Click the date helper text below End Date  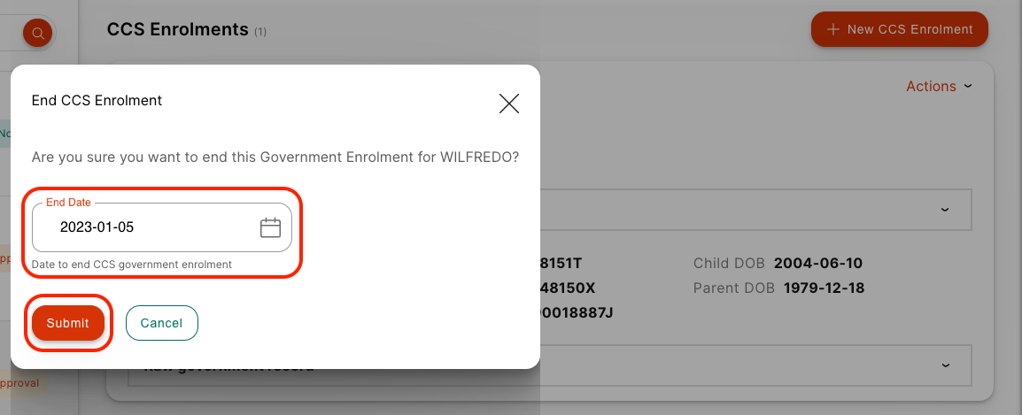pyautogui.click(x=131, y=265)
